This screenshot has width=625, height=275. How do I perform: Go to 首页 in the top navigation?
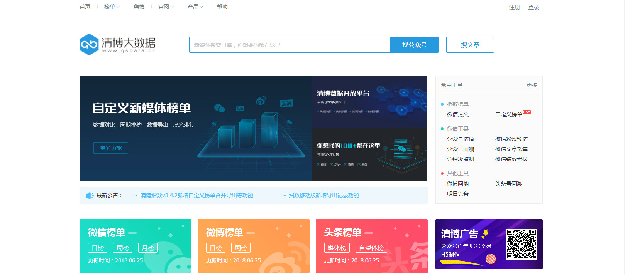[85, 7]
